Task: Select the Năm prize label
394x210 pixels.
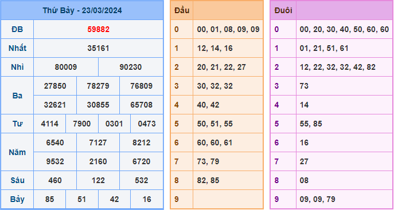Action: (17, 152)
